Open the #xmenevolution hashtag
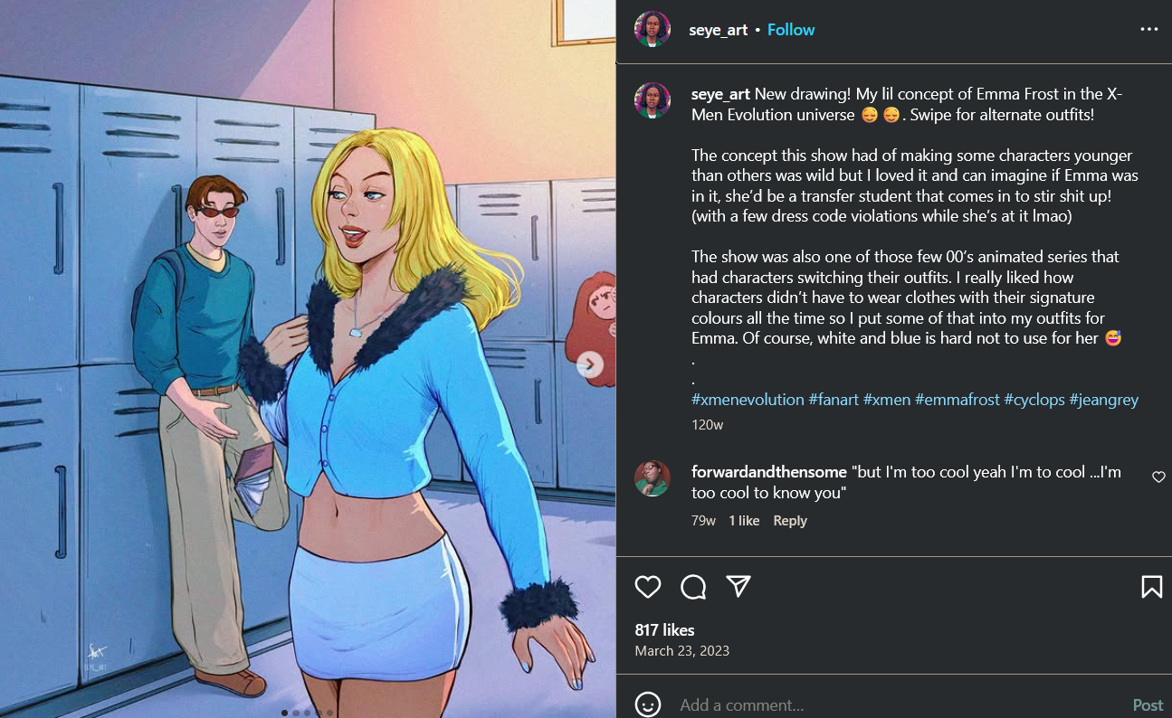The image size is (1172, 718). (748, 399)
